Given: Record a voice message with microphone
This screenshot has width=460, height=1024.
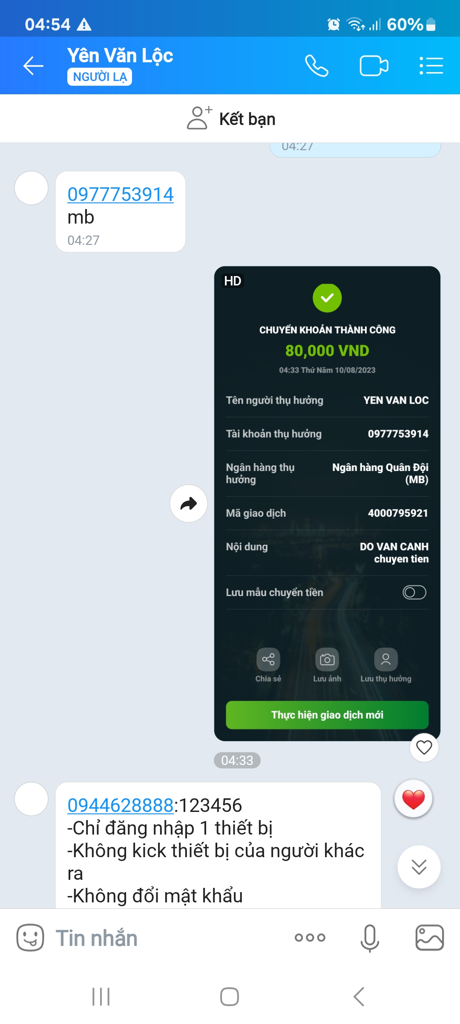Looking at the screenshot, I should (370, 938).
